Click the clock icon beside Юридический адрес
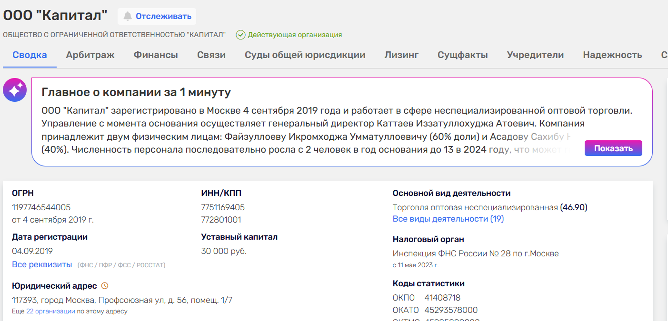This screenshot has width=668, height=321. coord(105,286)
